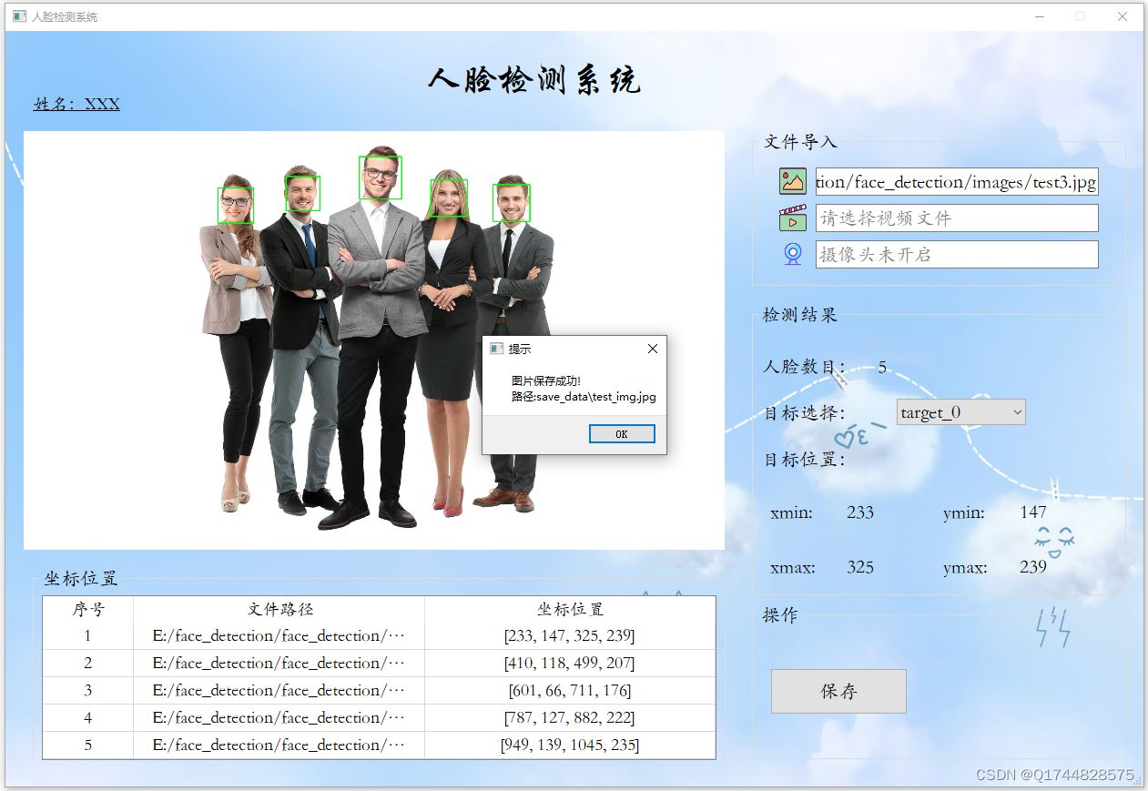The image size is (1148, 791).
Task: Select the 坐标位置 column header
Action: click(x=570, y=609)
